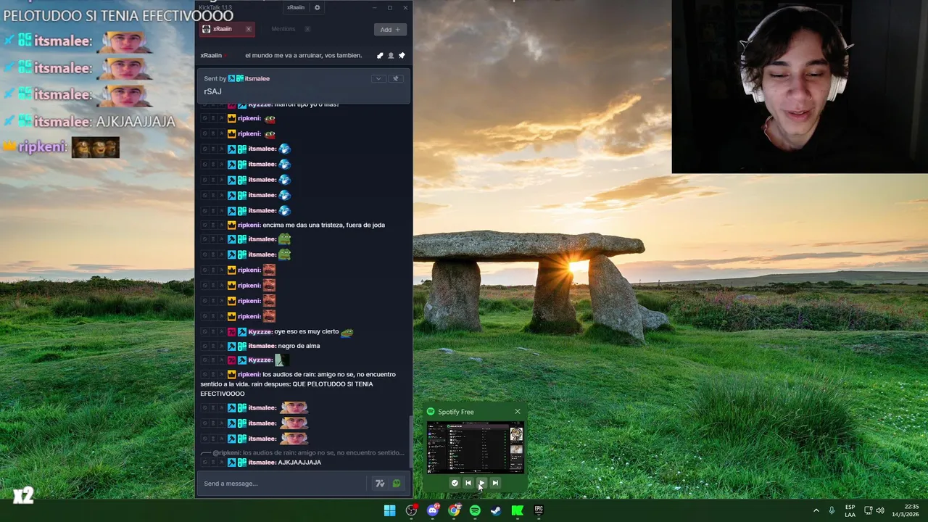Close the Mentions tab

click(307, 29)
